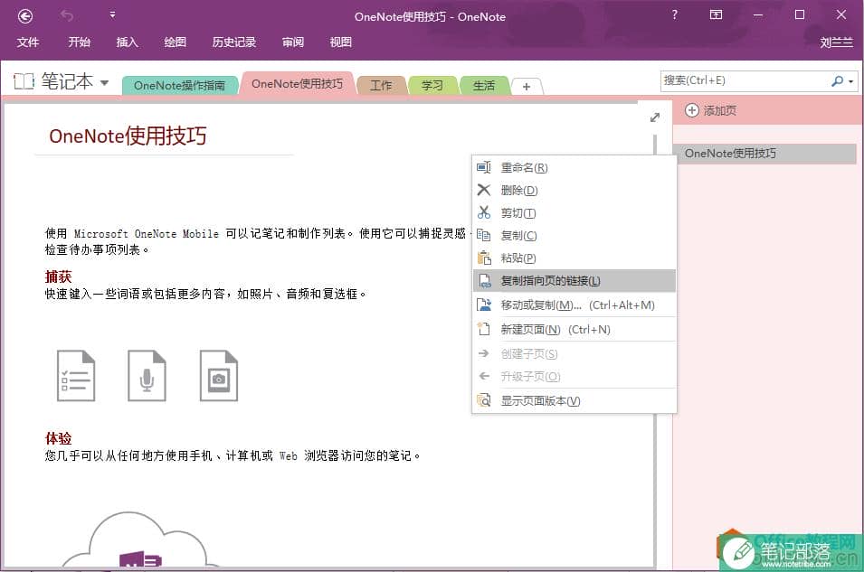Click the notebook icon beside 笔记本

tap(24, 81)
